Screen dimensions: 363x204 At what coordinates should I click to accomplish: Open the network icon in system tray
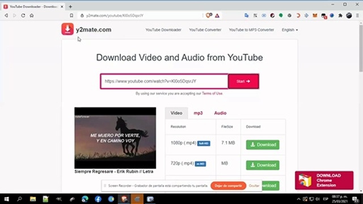(311, 199)
